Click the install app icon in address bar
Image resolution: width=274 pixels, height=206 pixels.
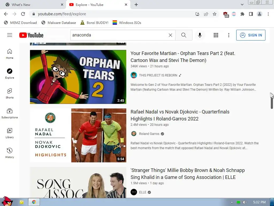click(197, 14)
